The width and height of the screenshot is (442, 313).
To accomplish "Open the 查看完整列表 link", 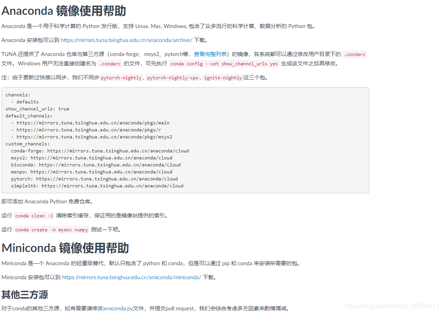I will 210,54.
